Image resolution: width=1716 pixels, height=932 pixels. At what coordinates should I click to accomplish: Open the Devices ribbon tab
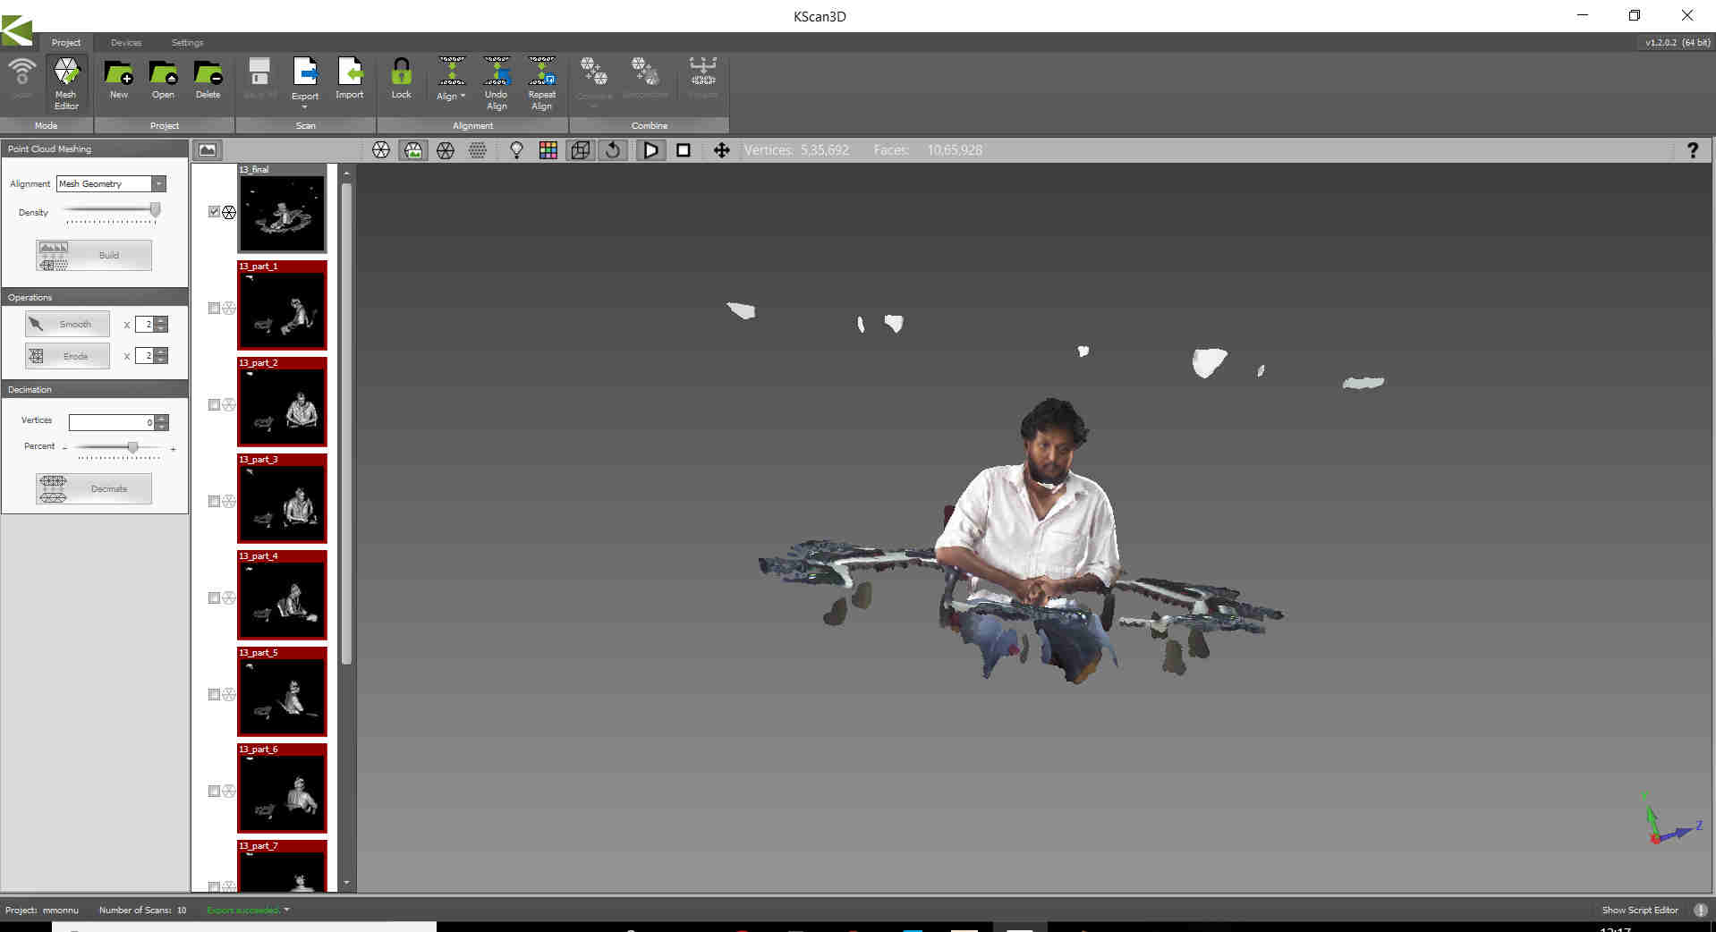[126, 42]
